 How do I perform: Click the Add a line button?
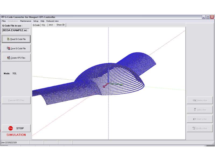click(200, 110)
